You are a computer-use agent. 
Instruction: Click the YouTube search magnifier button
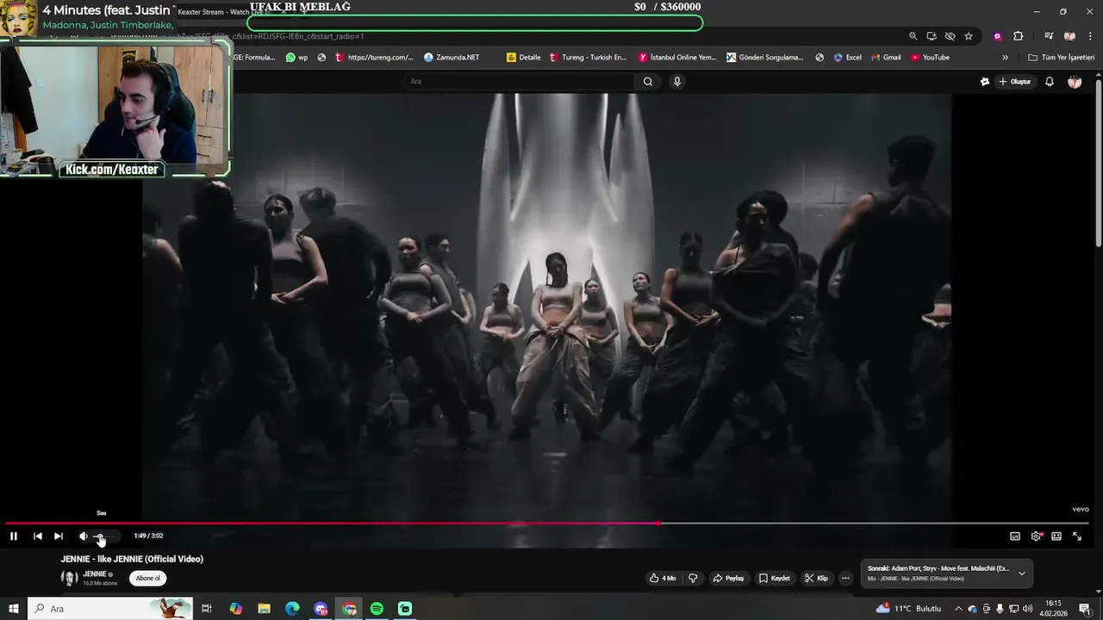(x=648, y=81)
